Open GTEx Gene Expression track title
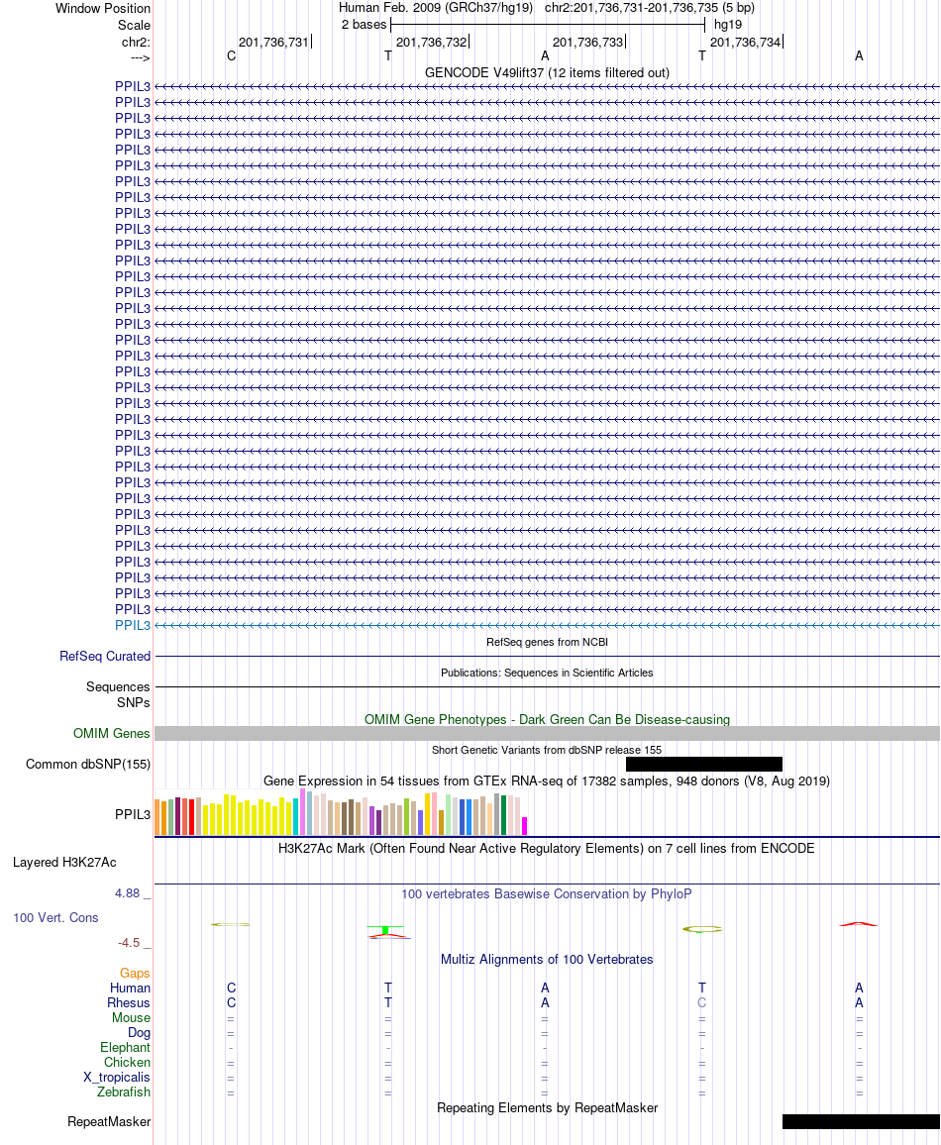 click(547, 781)
